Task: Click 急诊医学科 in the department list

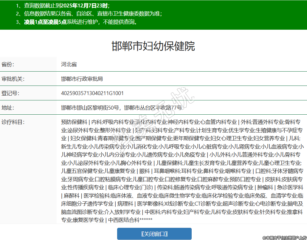Action: (x=290, y=187)
